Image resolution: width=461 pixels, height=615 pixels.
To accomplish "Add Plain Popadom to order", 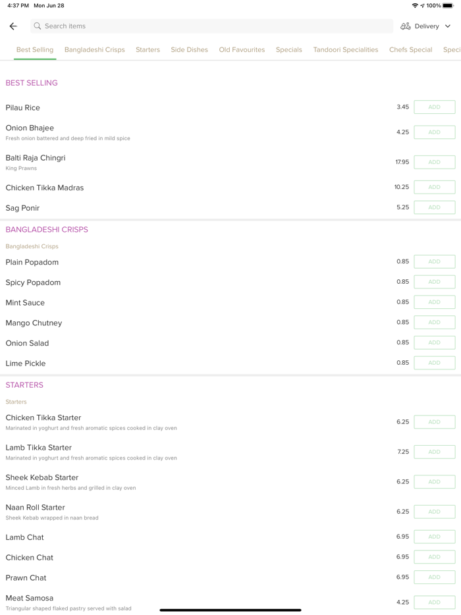I will (434, 262).
